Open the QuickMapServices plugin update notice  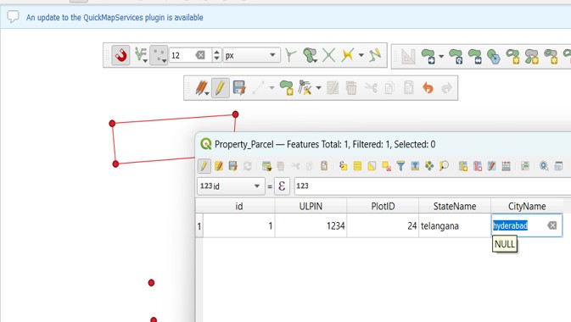pyautogui.click(x=115, y=18)
